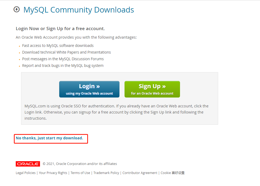Click the Oracle SSO authentication explanation paragraph

(x=117, y=112)
